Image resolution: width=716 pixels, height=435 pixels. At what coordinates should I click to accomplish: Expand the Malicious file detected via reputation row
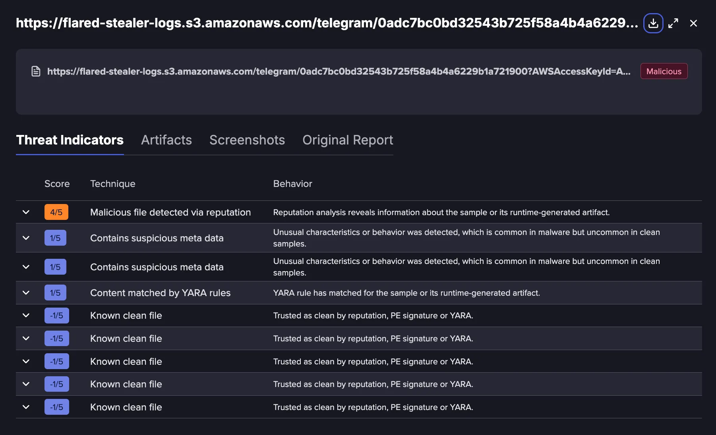tap(26, 212)
